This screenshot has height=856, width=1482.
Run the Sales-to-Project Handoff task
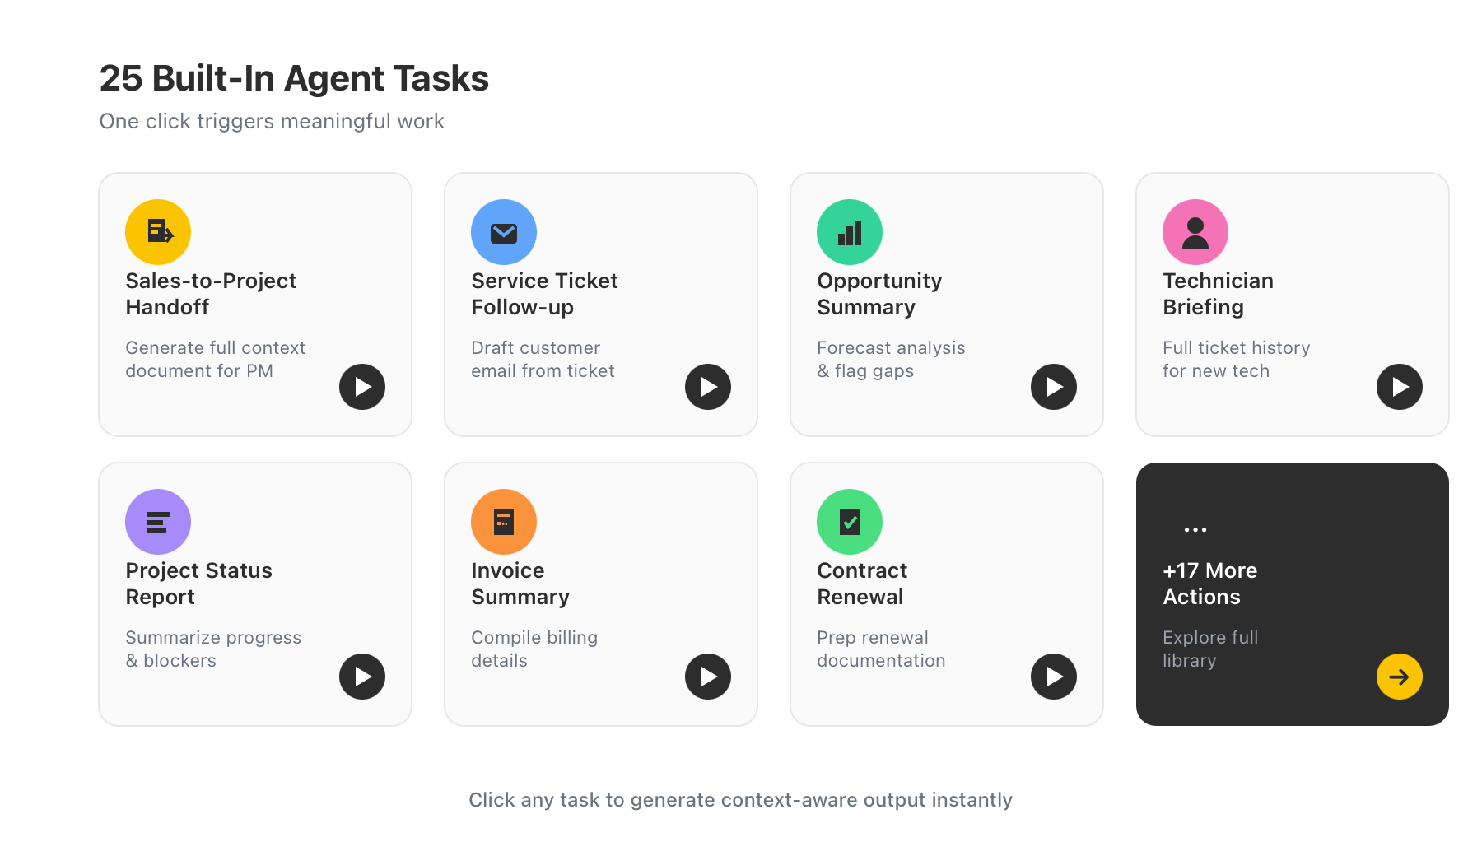pyautogui.click(x=362, y=387)
